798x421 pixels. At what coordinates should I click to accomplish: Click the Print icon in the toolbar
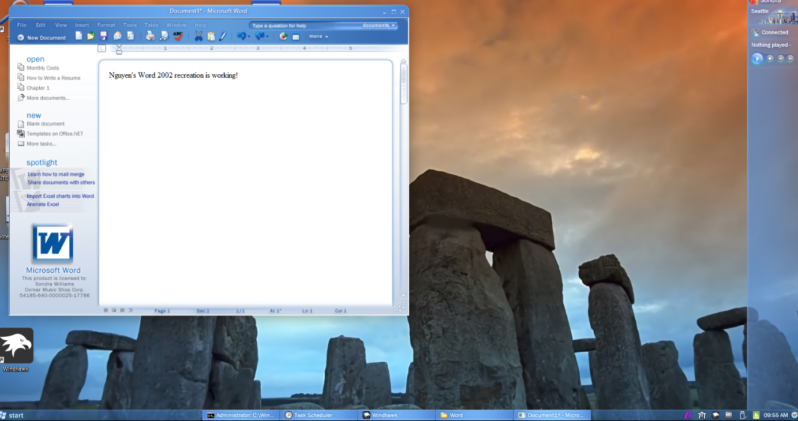[151, 36]
